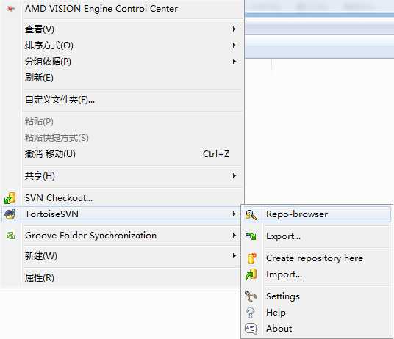This screenshot has height=339, width=394.
Task: Click the SVN Checkout icon
Action: click(x=10, y=198)
